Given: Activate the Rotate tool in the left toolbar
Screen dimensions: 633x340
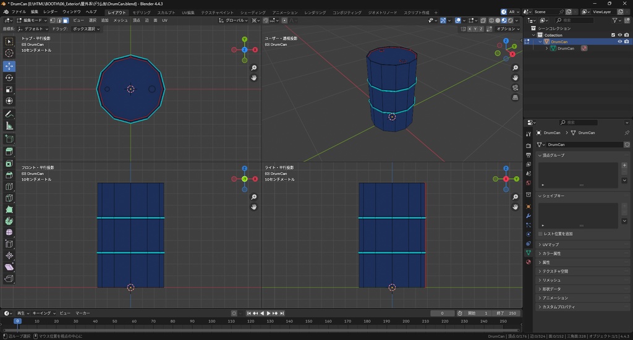Looking at the screenshot, I should 9,78.
